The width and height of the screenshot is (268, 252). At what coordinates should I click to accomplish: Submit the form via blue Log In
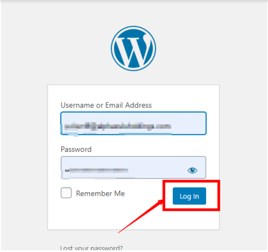tap(189, 196)
